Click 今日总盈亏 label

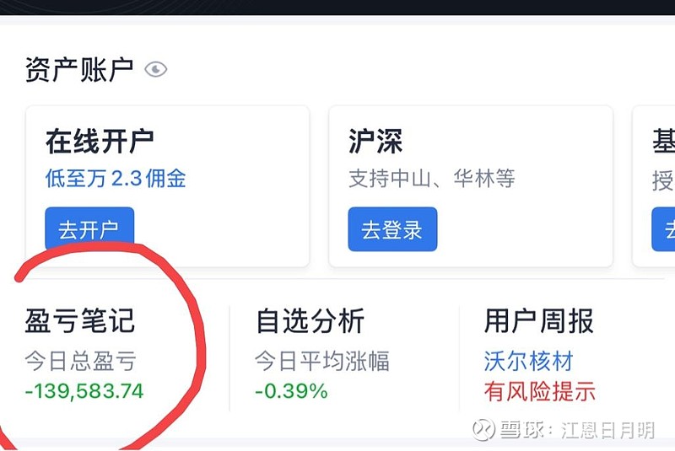(x=80, y=361)
